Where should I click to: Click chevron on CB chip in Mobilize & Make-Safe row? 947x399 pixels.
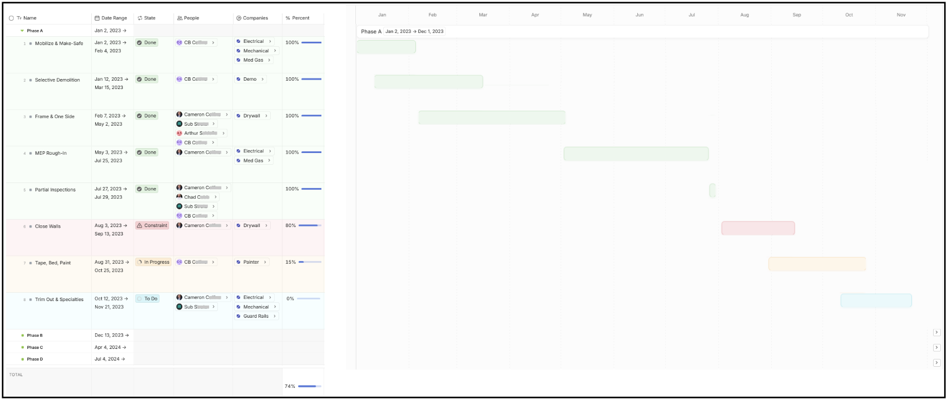213,43
